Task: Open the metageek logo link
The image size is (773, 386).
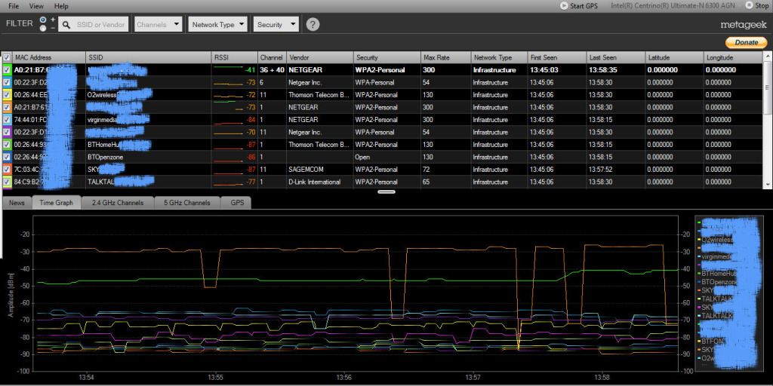Action: point(744,25)
